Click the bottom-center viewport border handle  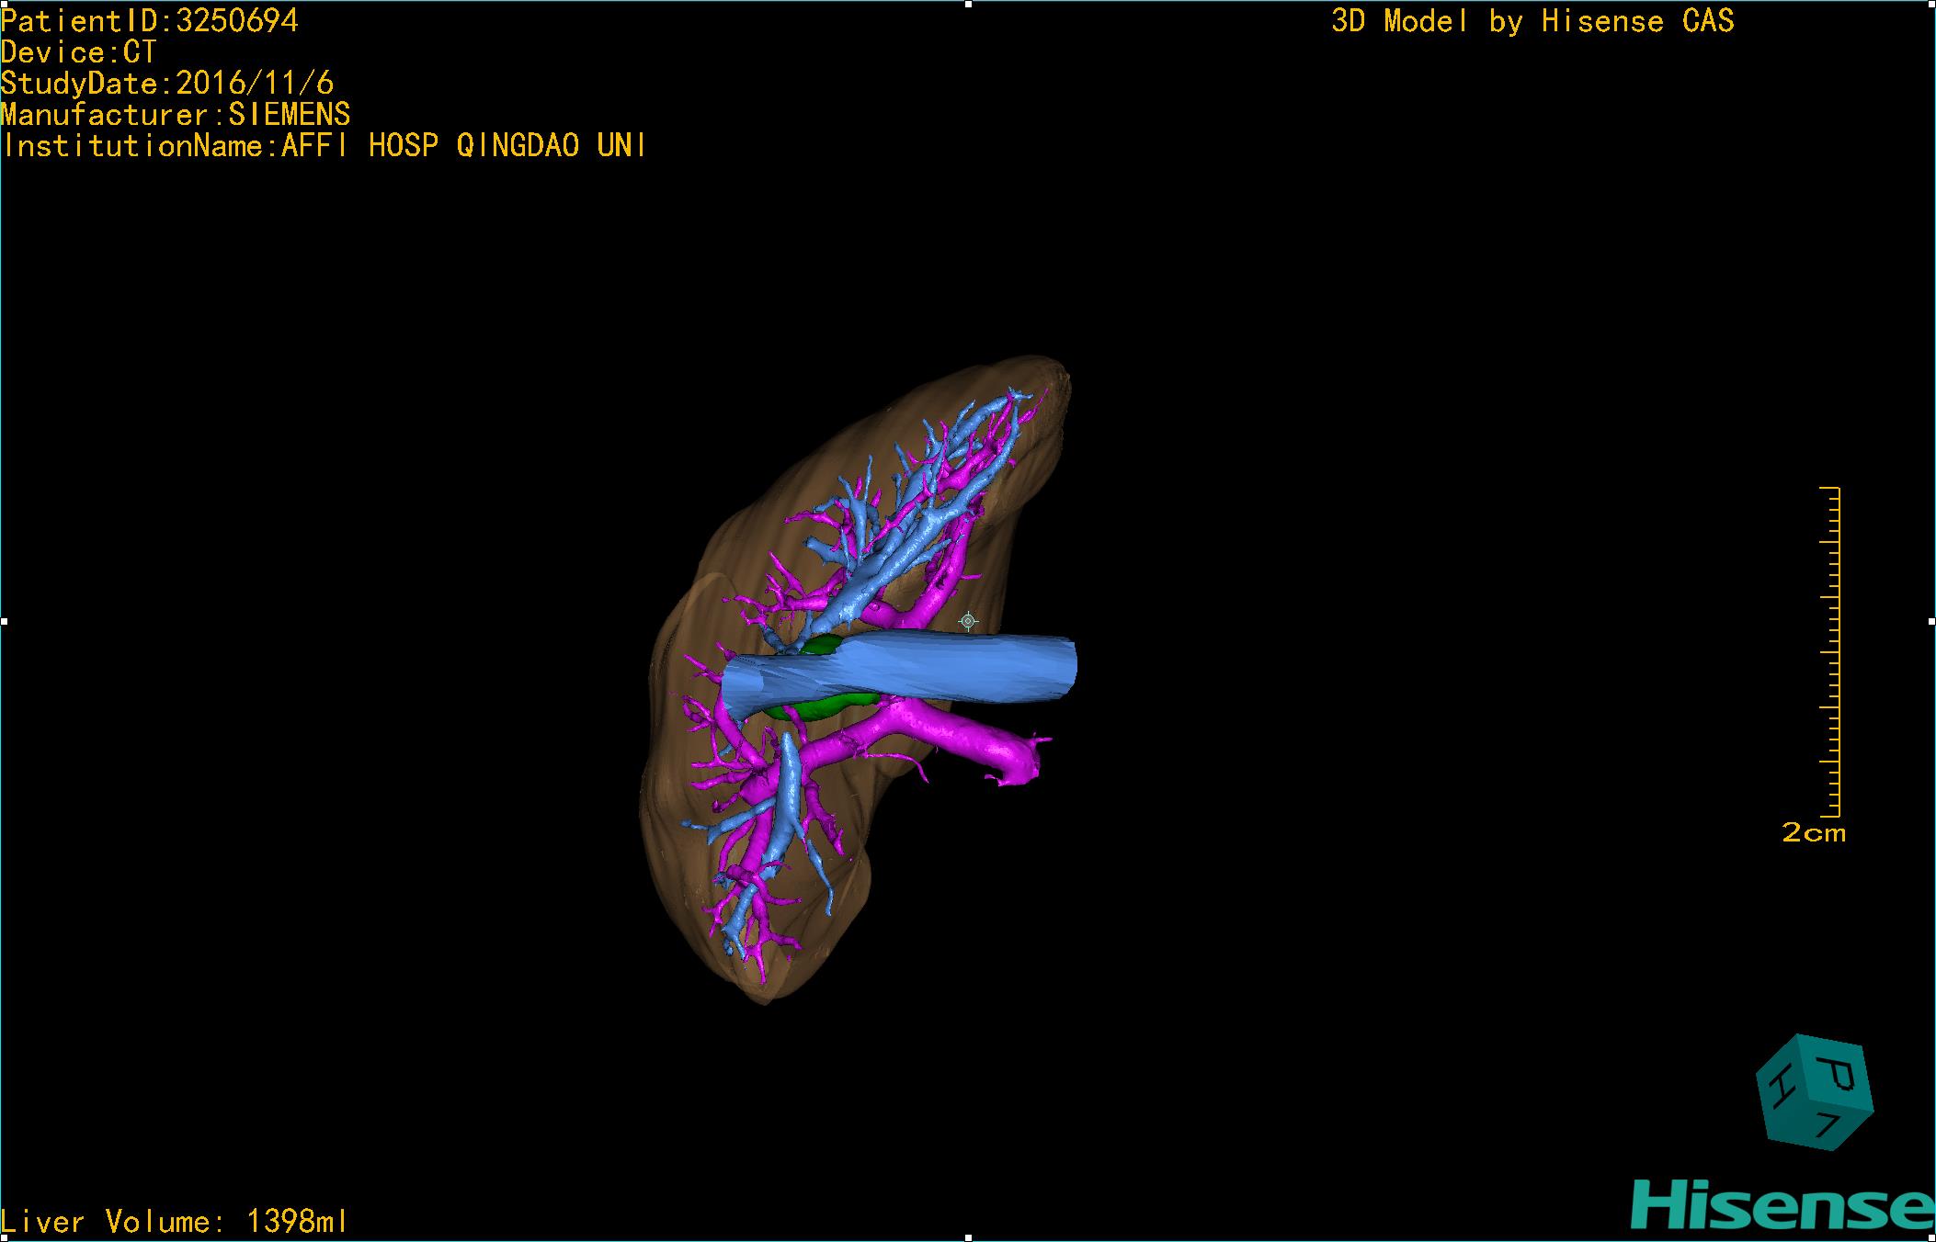(x=968, y=1237)
